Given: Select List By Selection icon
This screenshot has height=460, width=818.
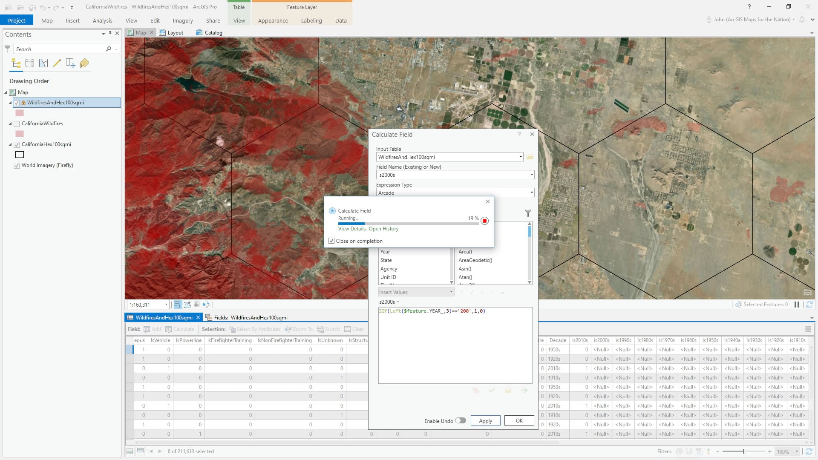Looking at the screenshot, I should click(43, 63).
